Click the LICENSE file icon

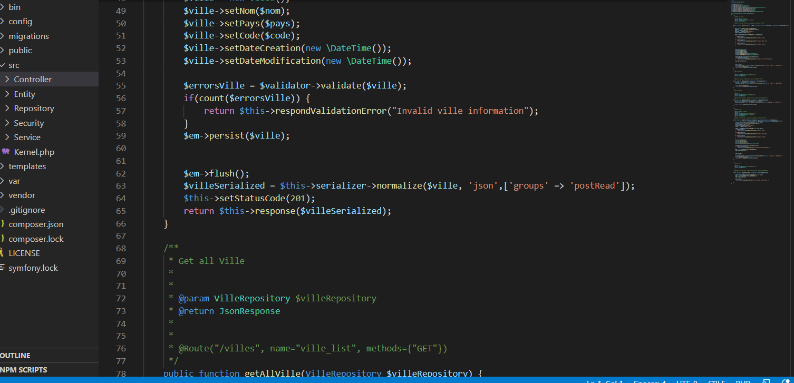[x=2, y=253]
